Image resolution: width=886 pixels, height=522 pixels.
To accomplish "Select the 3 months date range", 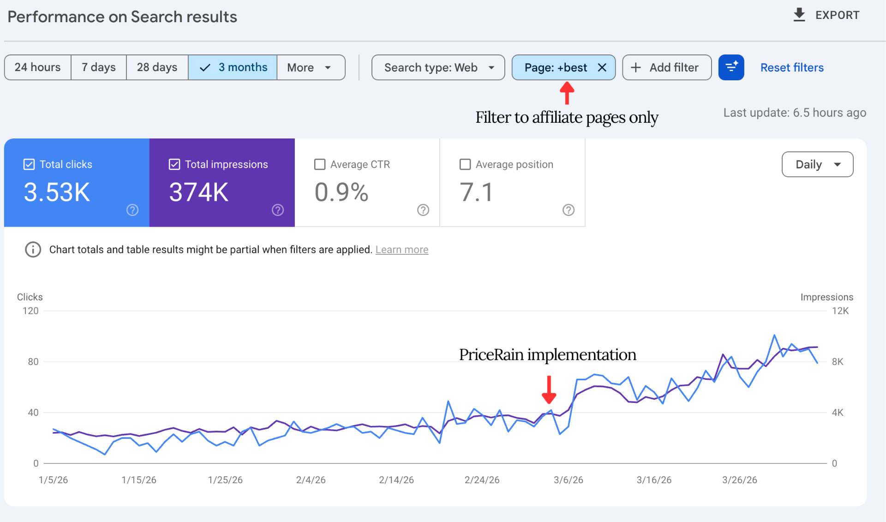I will click(x=233, y=67).
